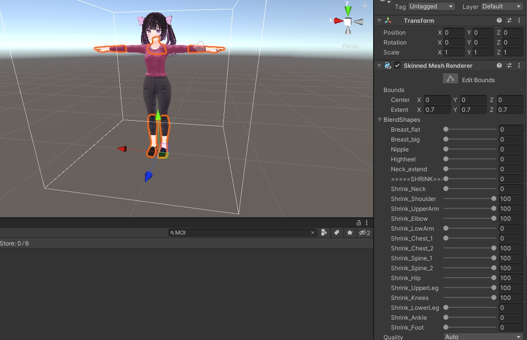
Task: Search by type in Project window
Action: pos(324,232)
